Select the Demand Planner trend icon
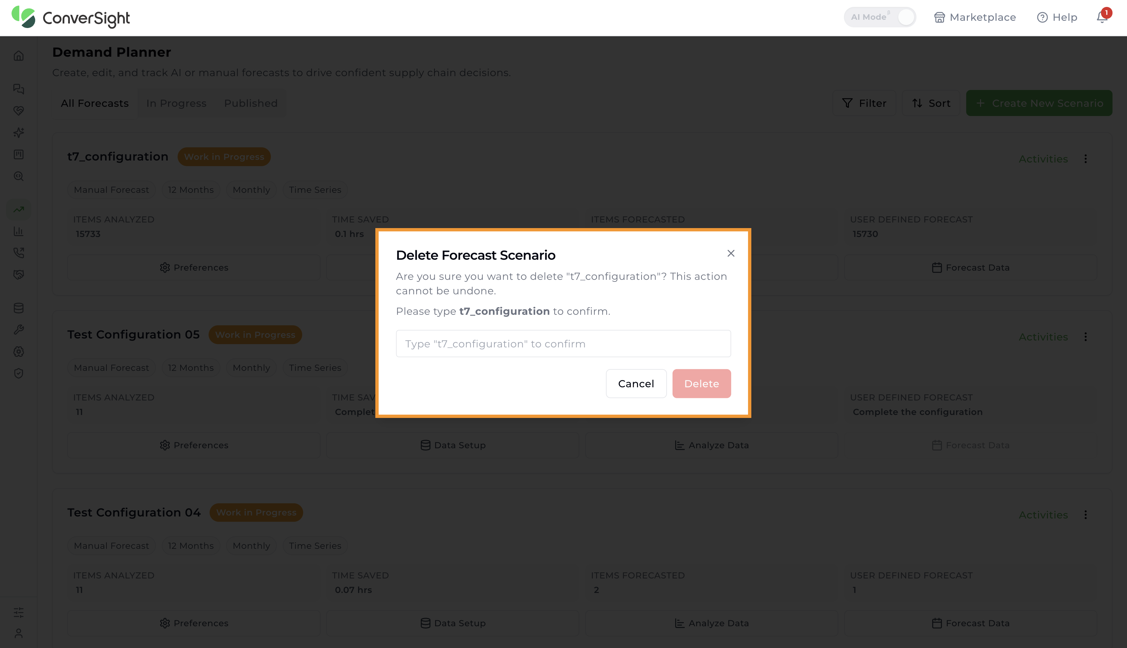The height and width of the screenshot is (648, 1127). pos(19,209)
